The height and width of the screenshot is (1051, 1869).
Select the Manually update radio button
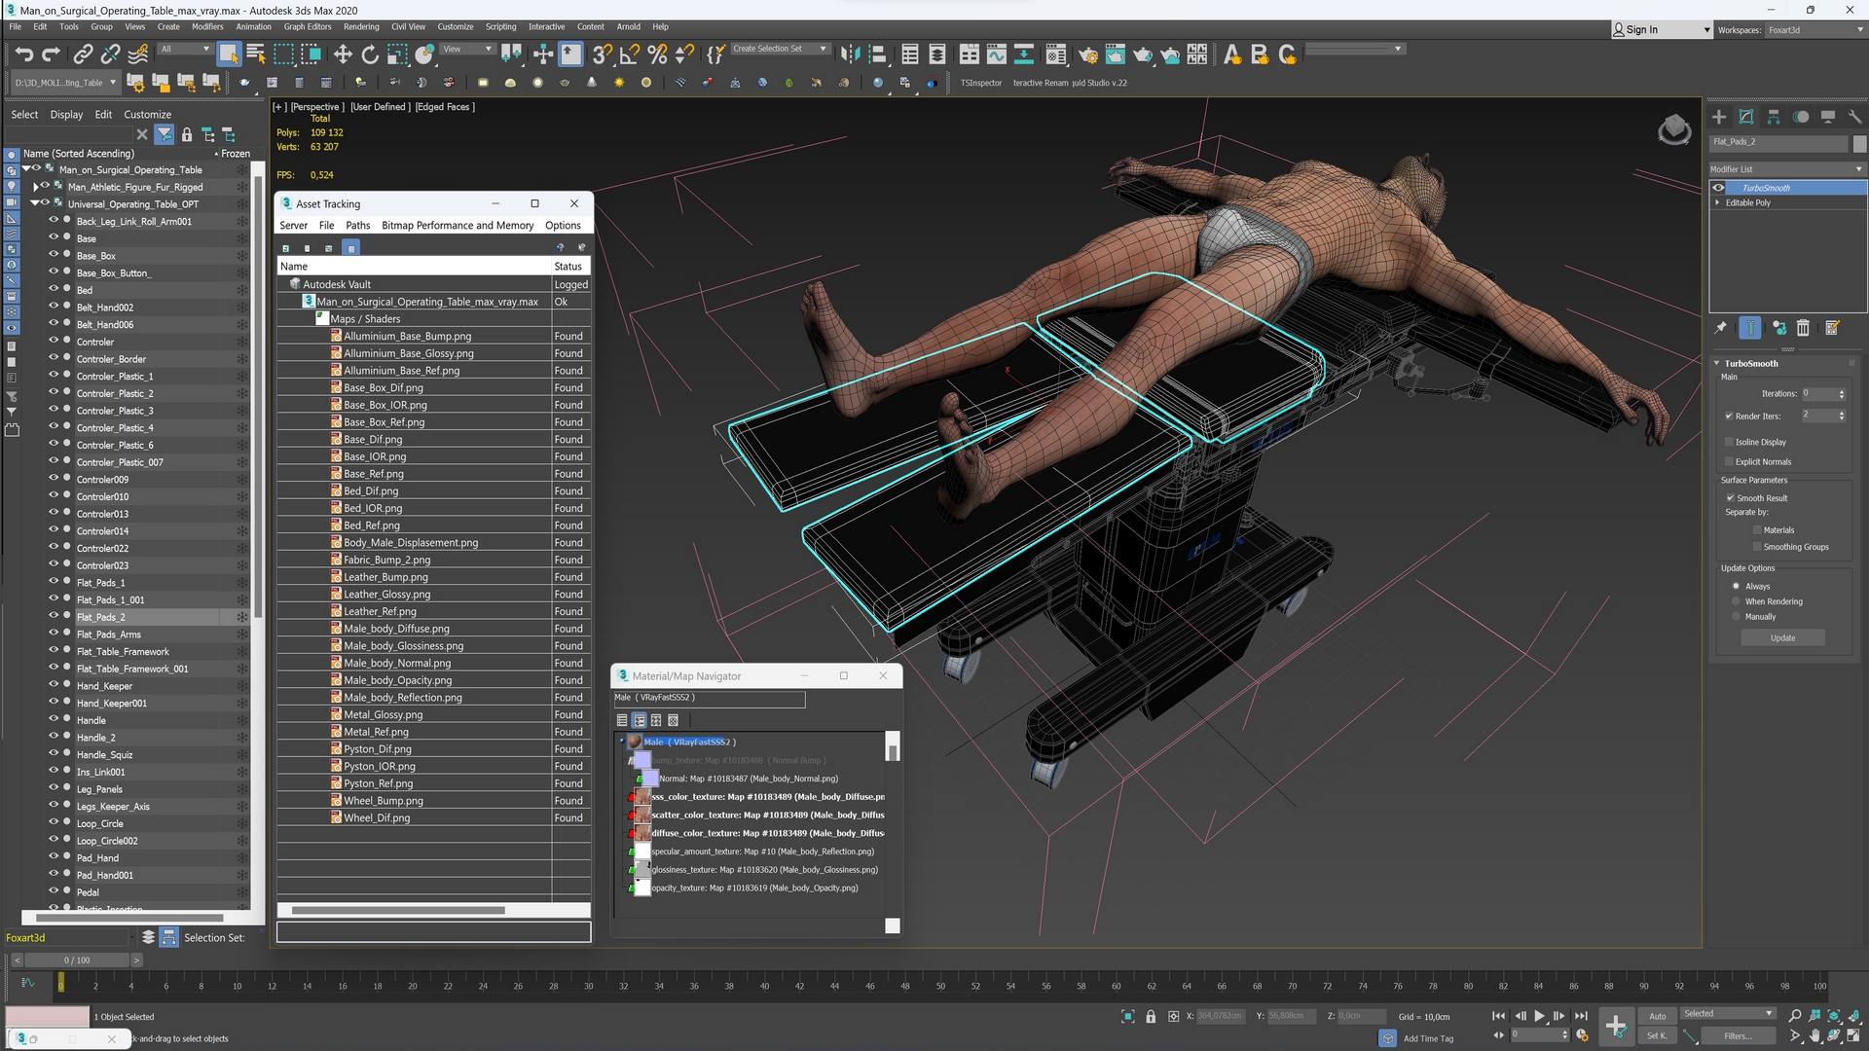[x=1736, y=617]
